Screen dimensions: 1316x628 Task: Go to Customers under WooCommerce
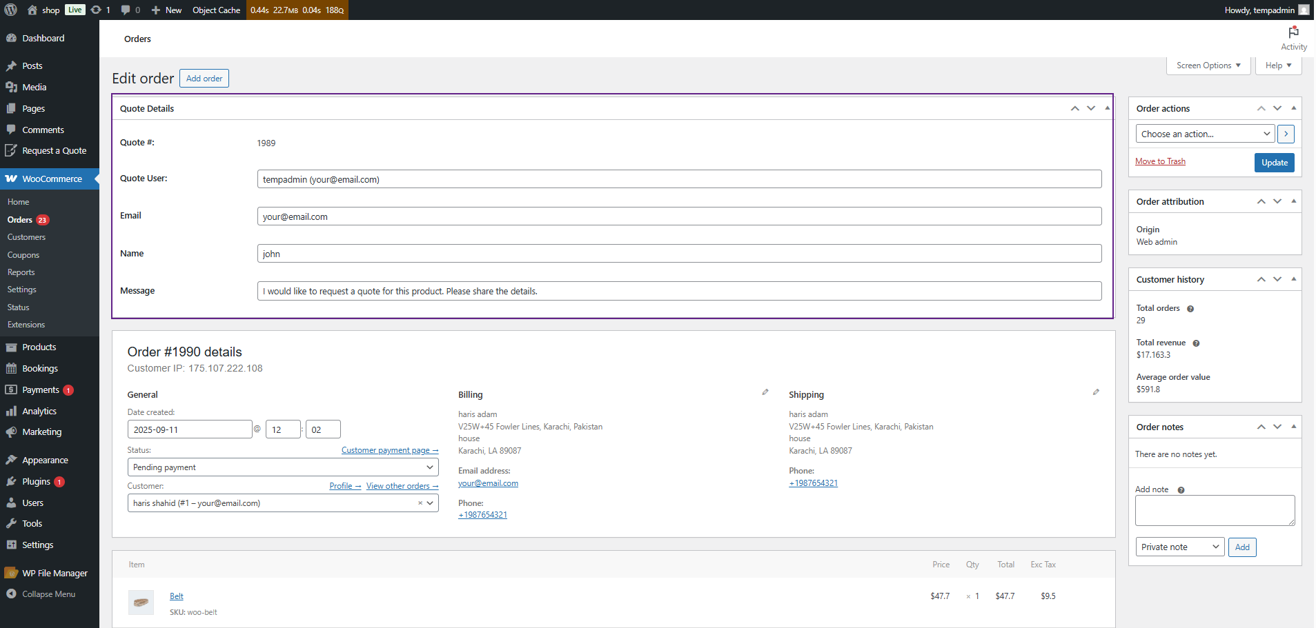point(26,237)
